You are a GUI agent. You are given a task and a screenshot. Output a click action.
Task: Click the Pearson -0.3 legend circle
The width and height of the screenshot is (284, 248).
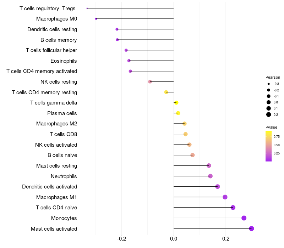[x=269, y=84]
